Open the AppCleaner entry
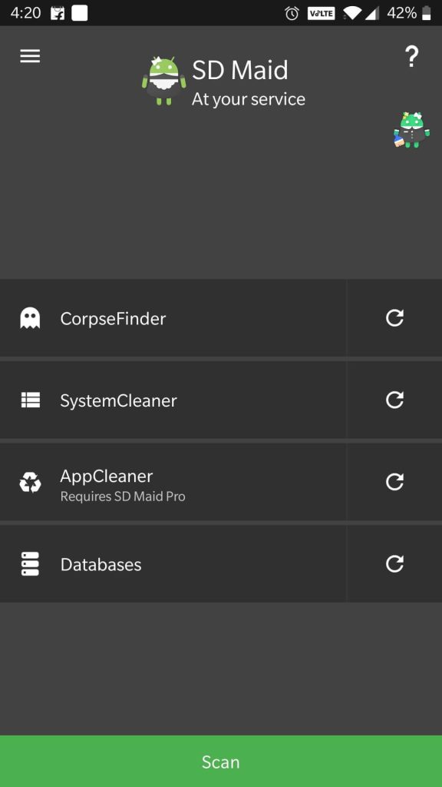The image size is (442, 787). pos(173,483)
